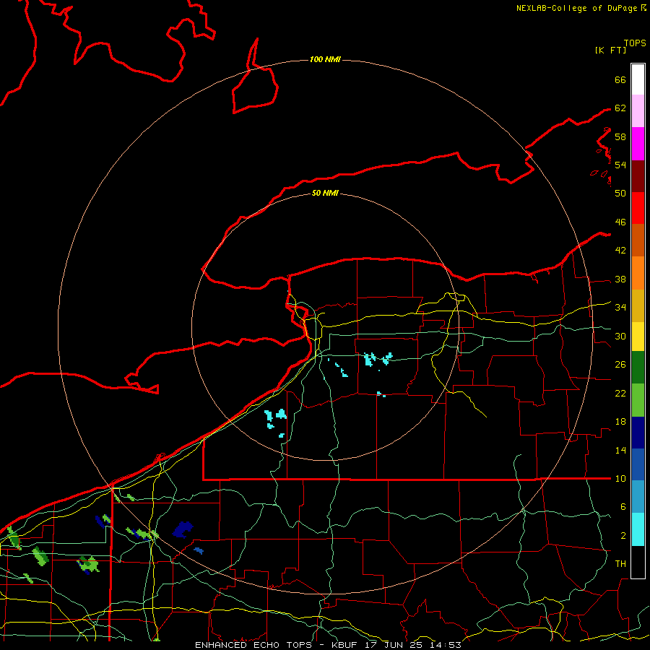650x650 pixels.
Task: Pick the dark orange legend swatch
Action: coord(638,240)
